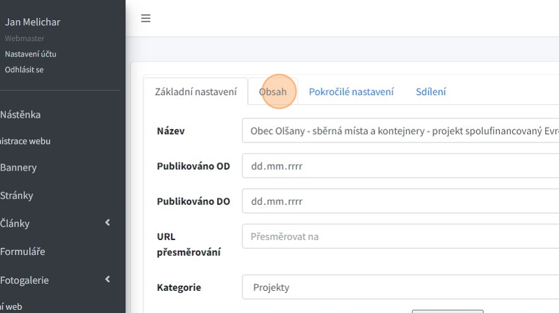Expand the Články submenu arrow
Viewport: 559px width, 313px height.
pyautogui.click(x=107, y=223)
